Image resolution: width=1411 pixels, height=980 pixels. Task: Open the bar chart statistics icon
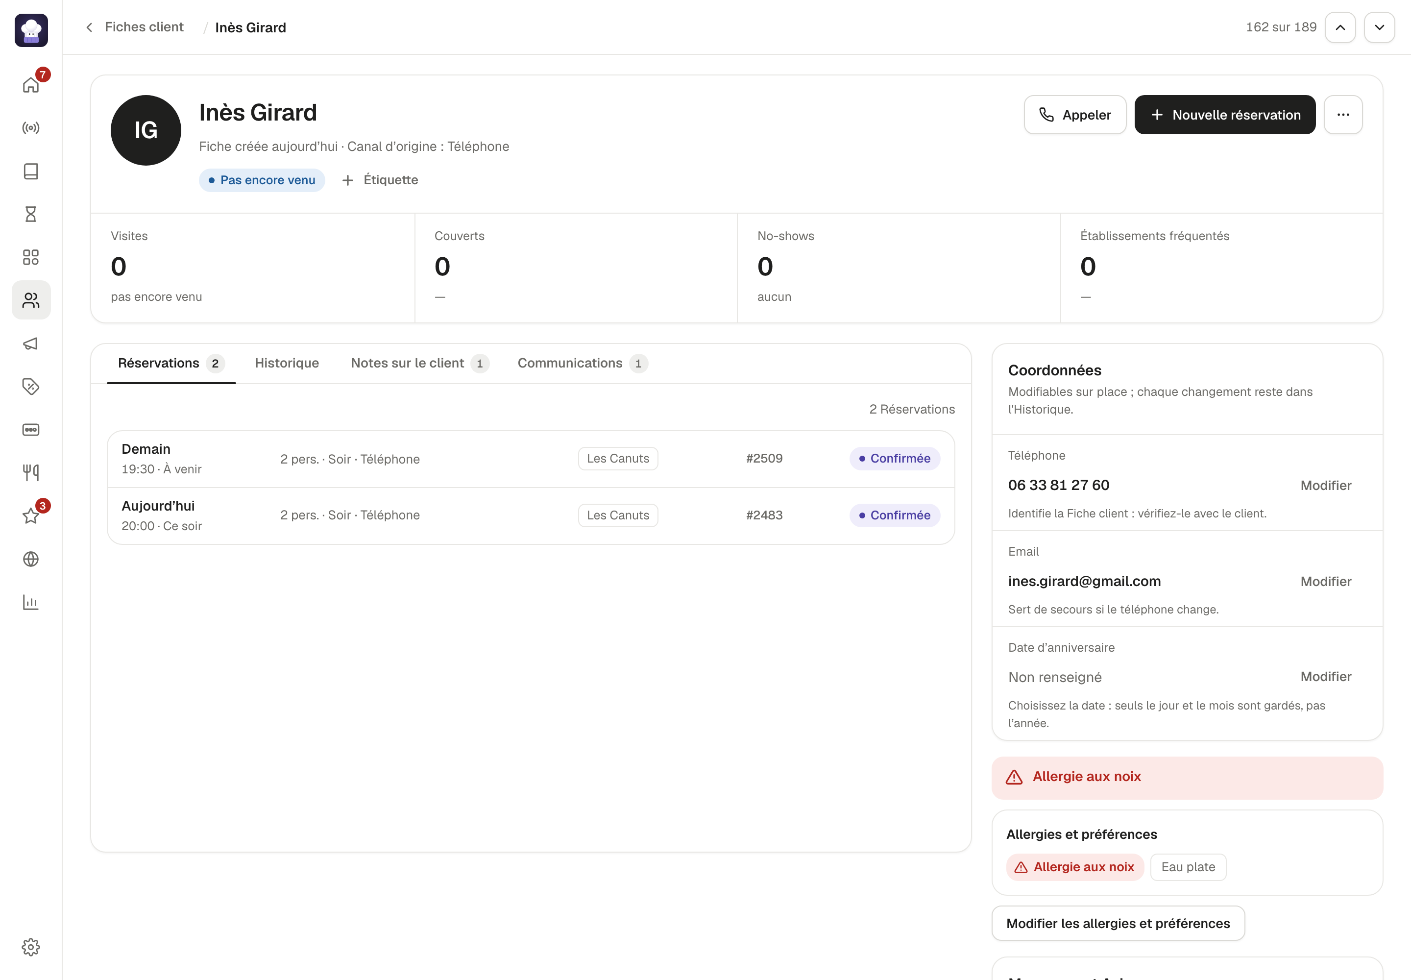31,602
